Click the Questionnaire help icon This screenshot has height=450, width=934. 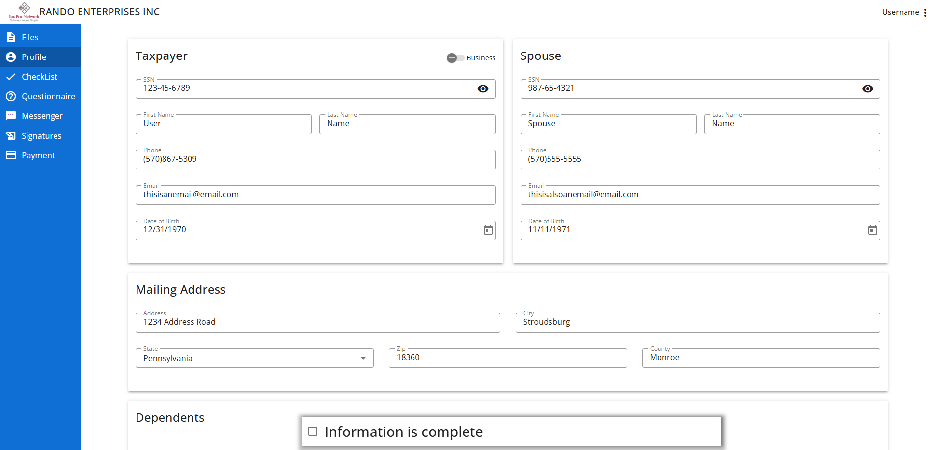point(11,96)
